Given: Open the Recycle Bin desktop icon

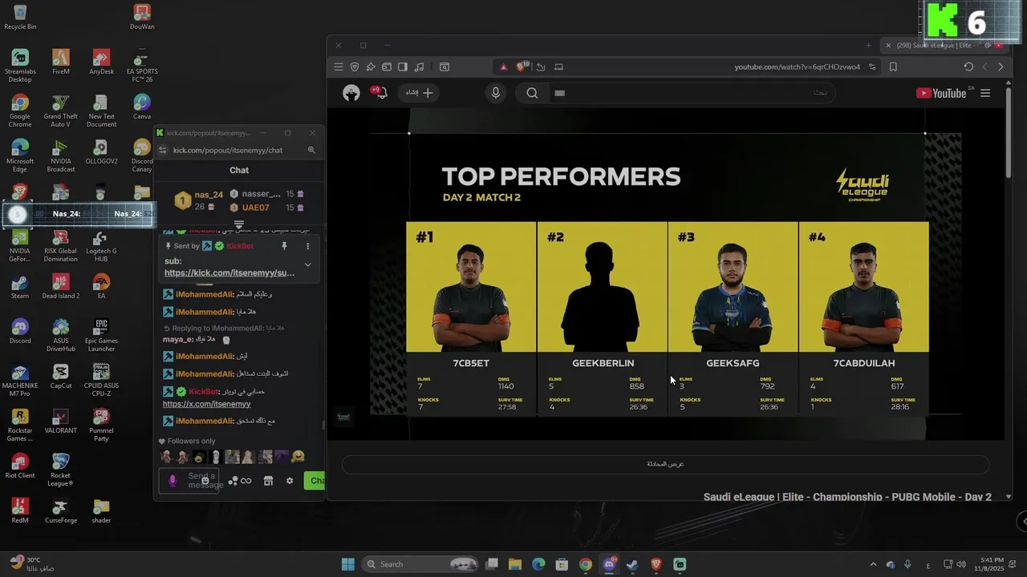Looking at the screenshot, I should coord(20,17).
